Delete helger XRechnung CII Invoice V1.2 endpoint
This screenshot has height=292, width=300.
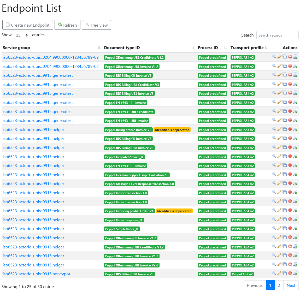coord(290,237)
